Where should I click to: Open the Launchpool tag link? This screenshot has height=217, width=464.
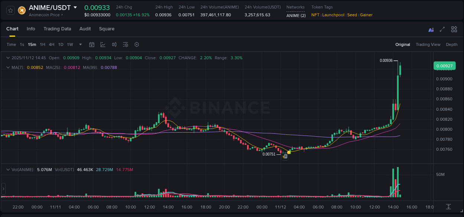pos(333,15)
